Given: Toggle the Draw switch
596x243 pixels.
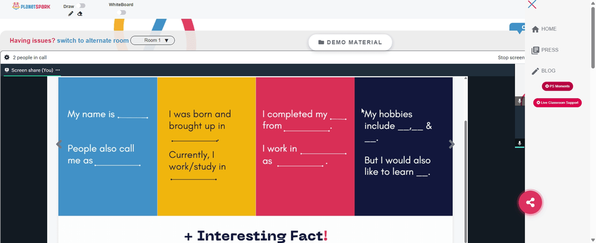Looking at the screenshot, I should click(80, 6).
